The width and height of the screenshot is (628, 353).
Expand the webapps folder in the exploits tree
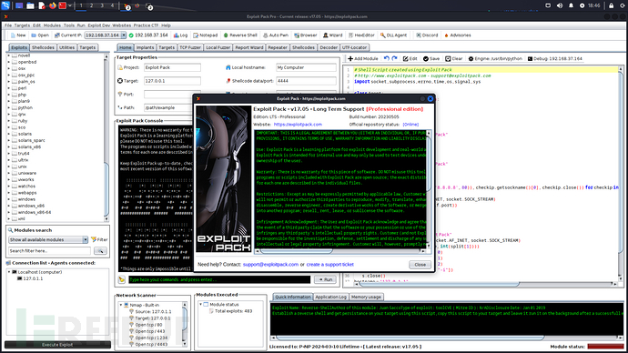point(9,193)
